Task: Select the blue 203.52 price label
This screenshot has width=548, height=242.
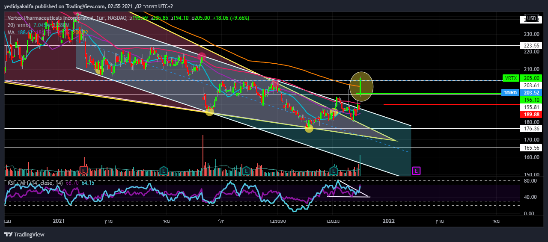Action: [x=531, y=93]
